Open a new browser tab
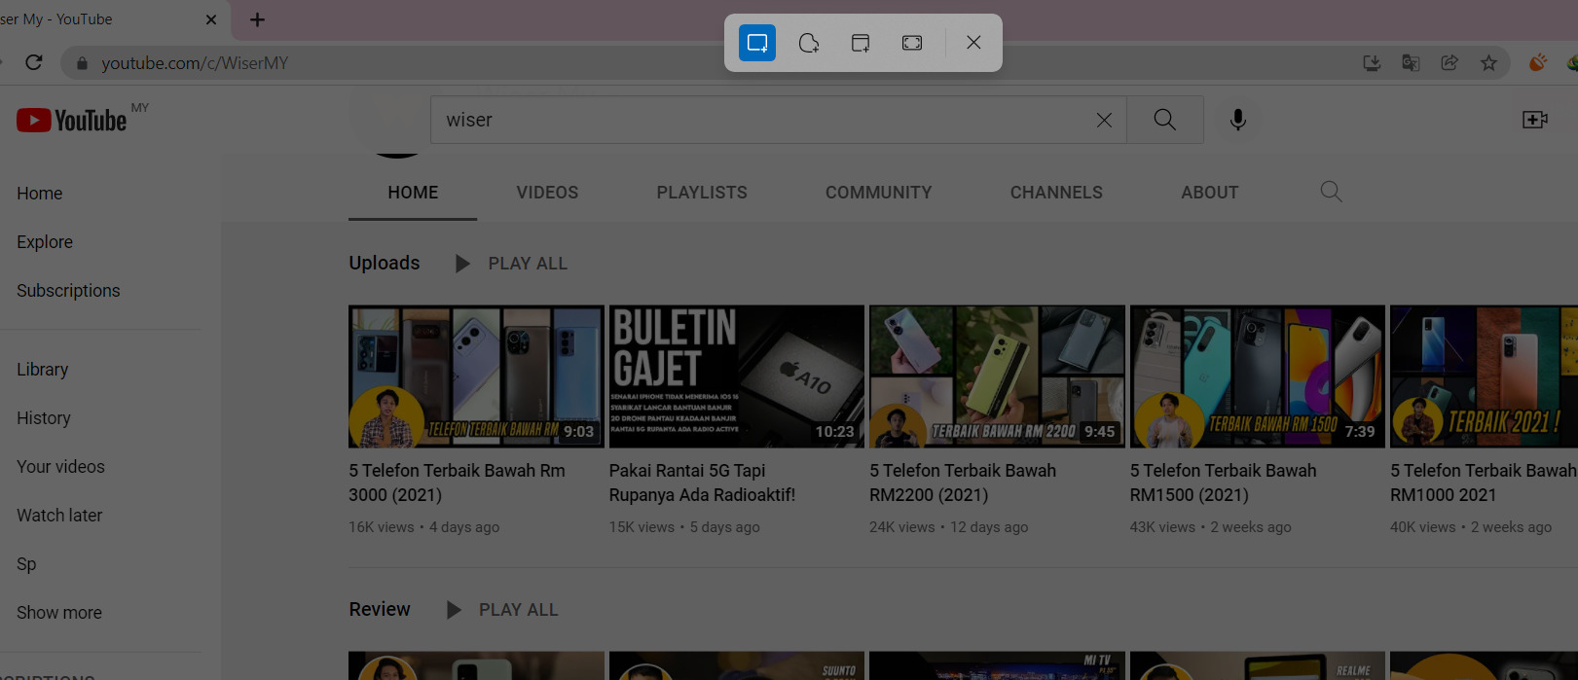 coord(257,19)
